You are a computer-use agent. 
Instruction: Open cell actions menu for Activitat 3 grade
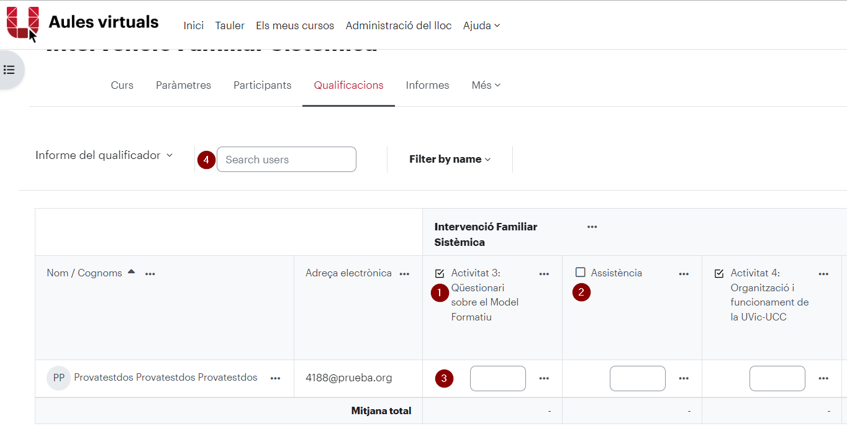click(x=545, y=378)
